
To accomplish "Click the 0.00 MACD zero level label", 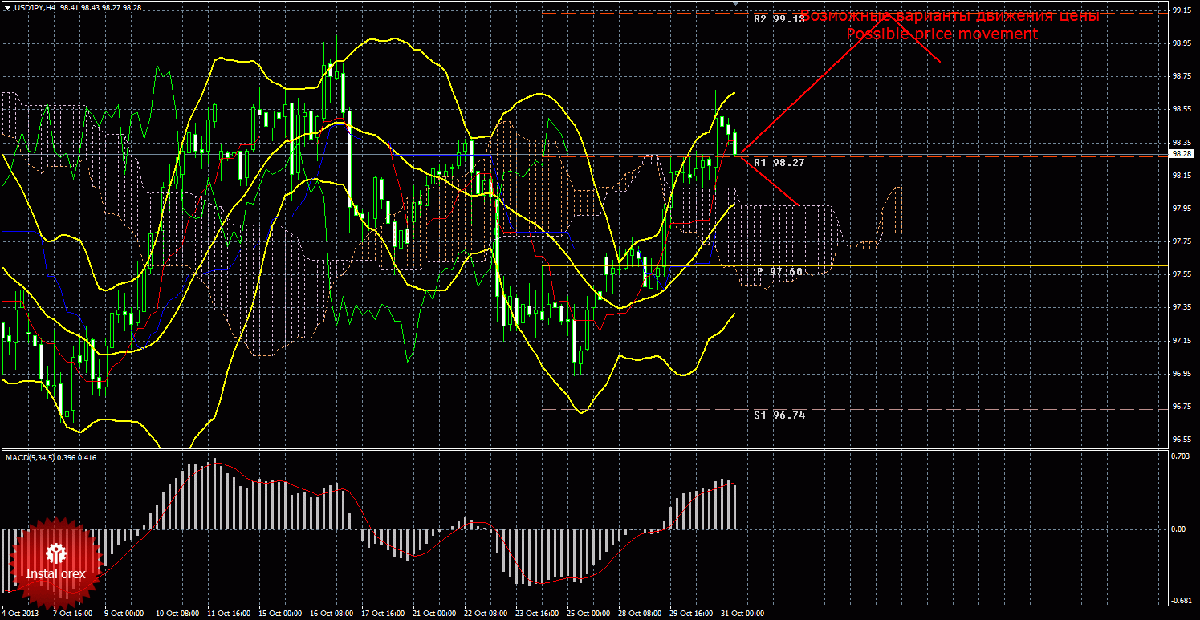I will (x=1178, y=529).
